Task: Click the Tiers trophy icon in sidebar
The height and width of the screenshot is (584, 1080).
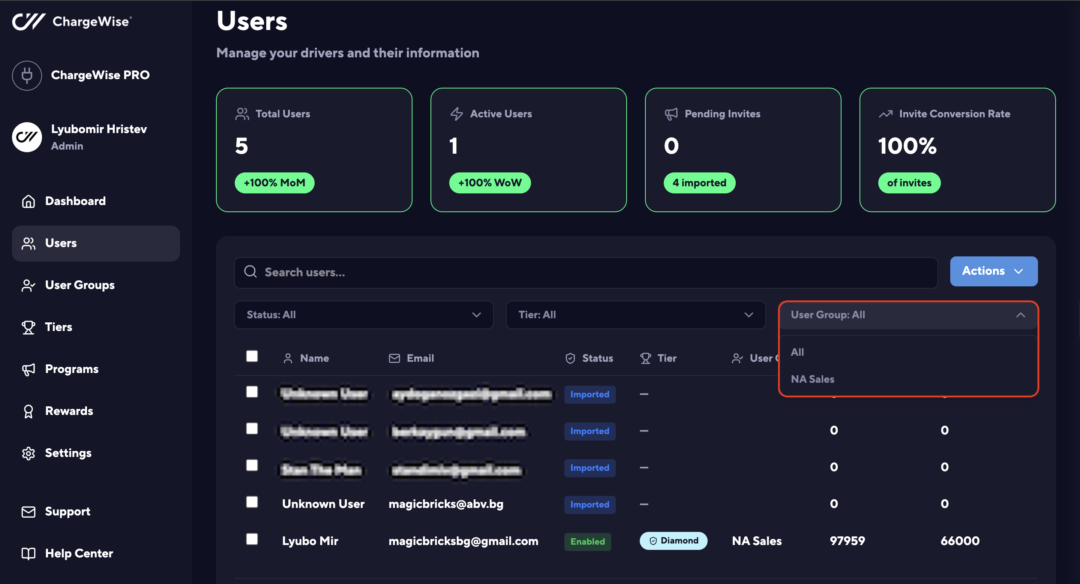Action: (28, 327)
